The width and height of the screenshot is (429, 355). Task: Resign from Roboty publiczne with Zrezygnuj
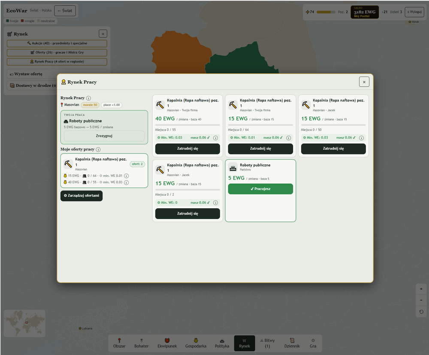pos(104,136)
